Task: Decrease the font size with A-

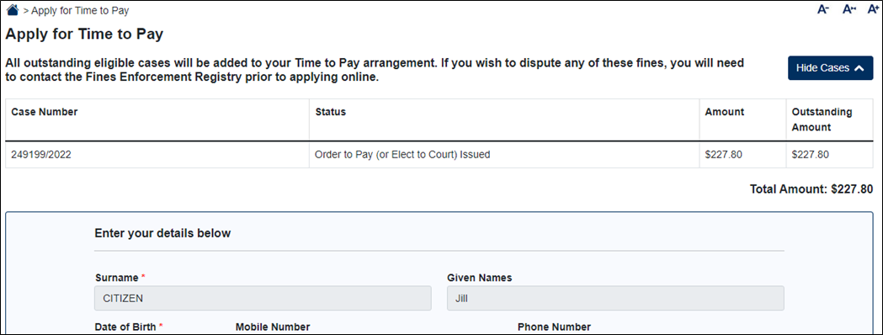Action: point(822,9)
